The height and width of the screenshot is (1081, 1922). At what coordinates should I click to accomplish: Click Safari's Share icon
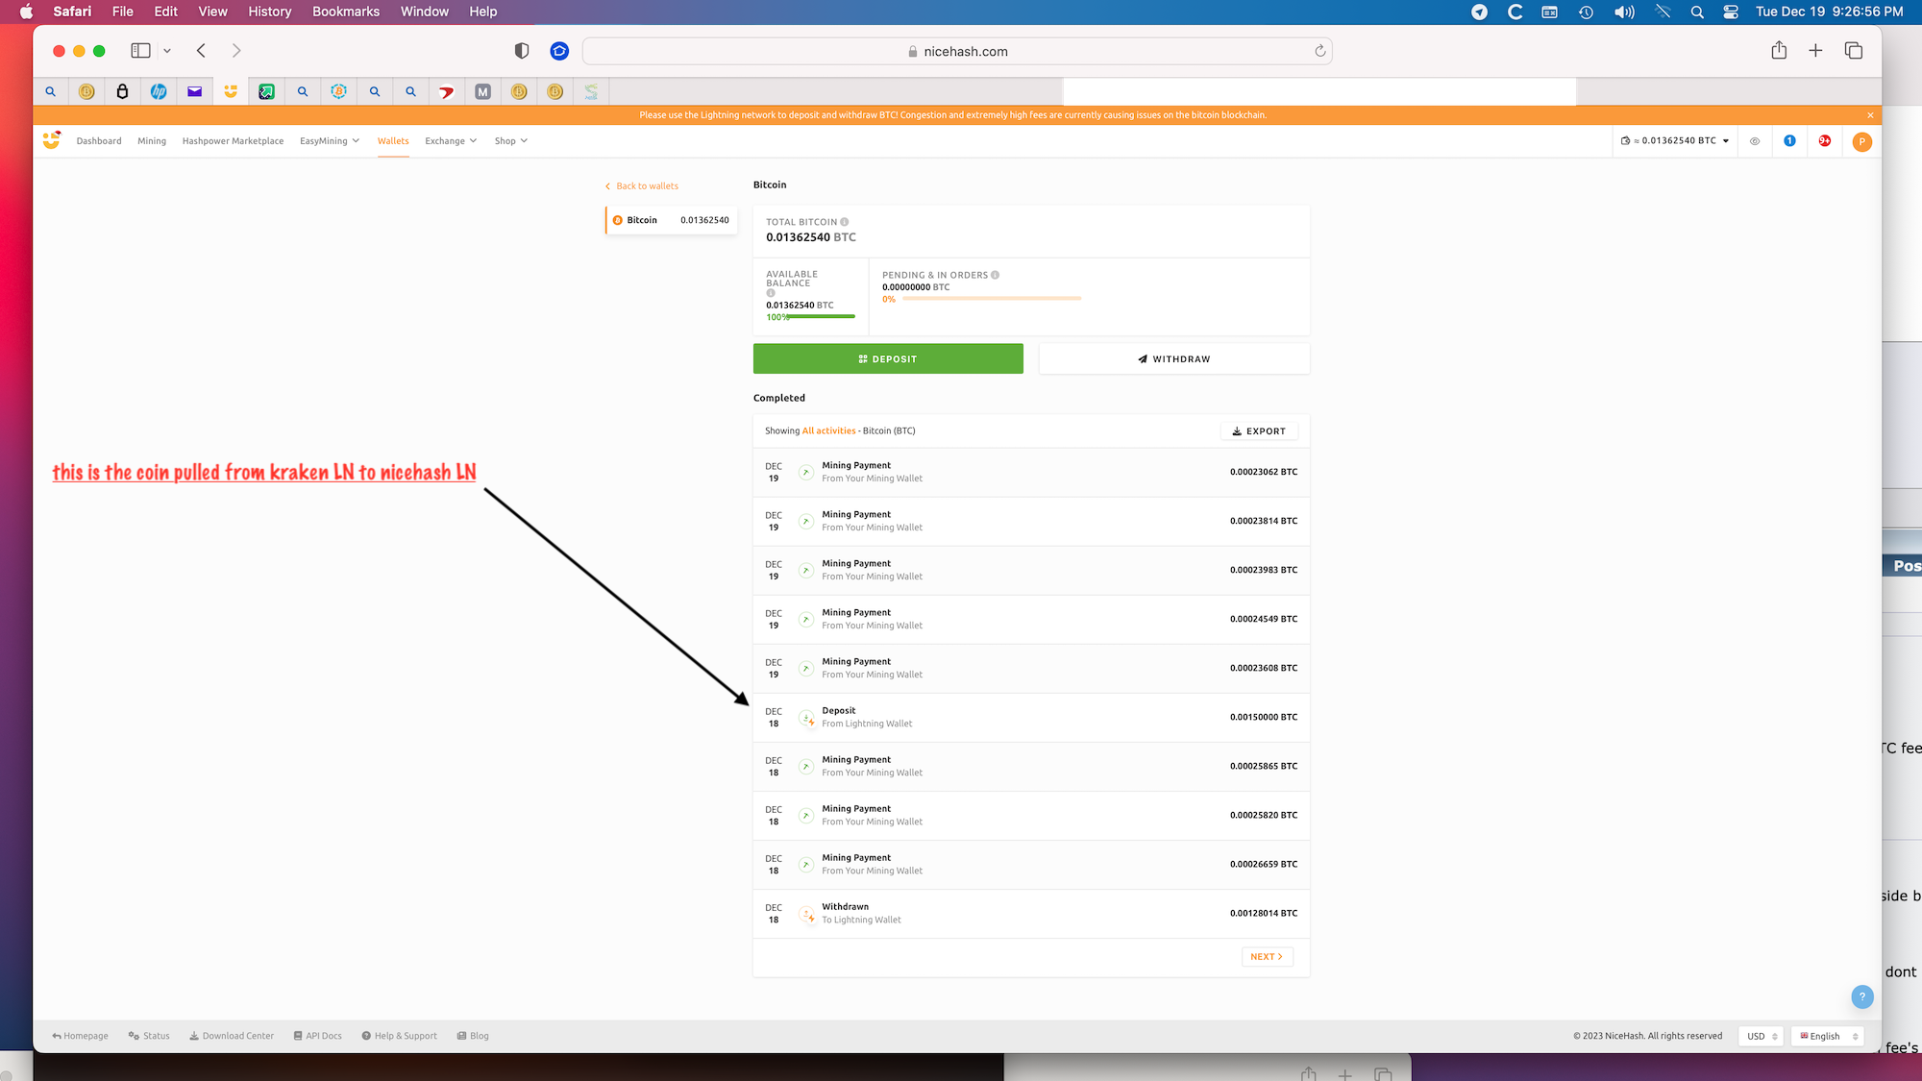1779,50
